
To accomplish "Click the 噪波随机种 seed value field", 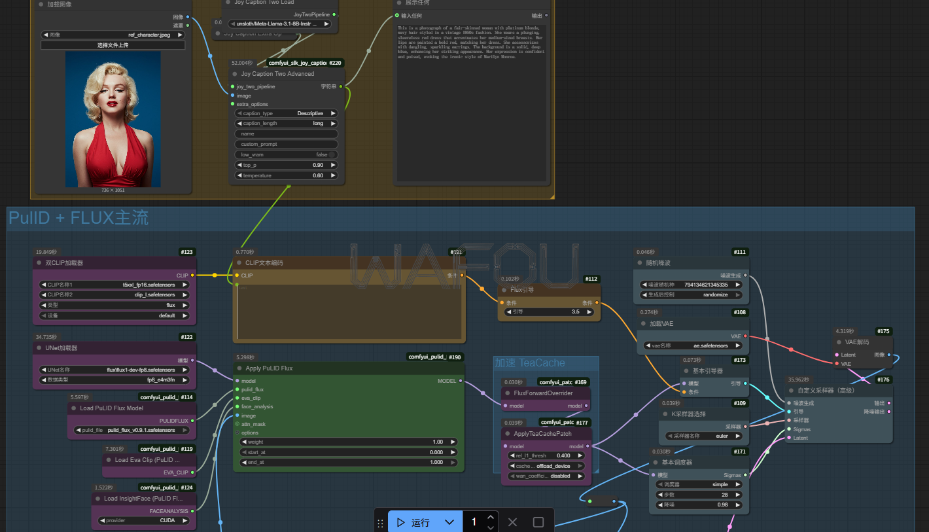I will [x=693, y=285].
